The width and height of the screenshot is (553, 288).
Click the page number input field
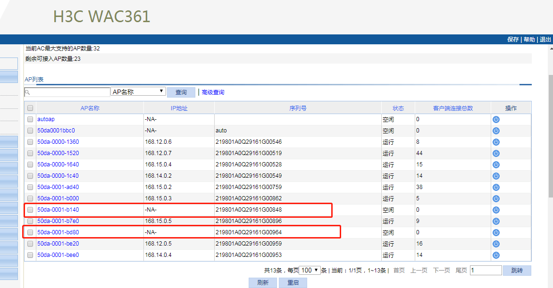pos(486,271)
